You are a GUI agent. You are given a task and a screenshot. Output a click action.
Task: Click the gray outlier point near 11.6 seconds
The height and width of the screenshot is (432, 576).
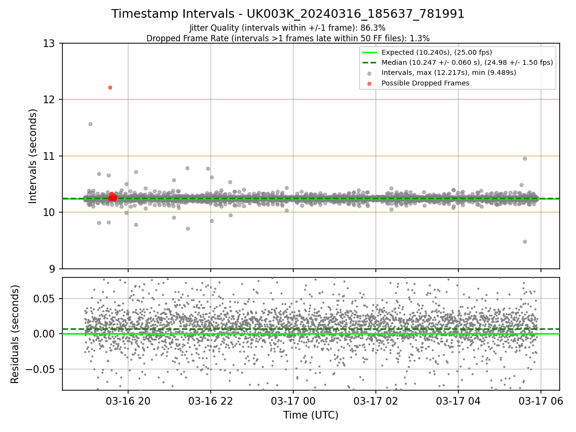coord(90,124)
